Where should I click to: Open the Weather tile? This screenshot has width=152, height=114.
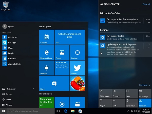pos(47,68)
